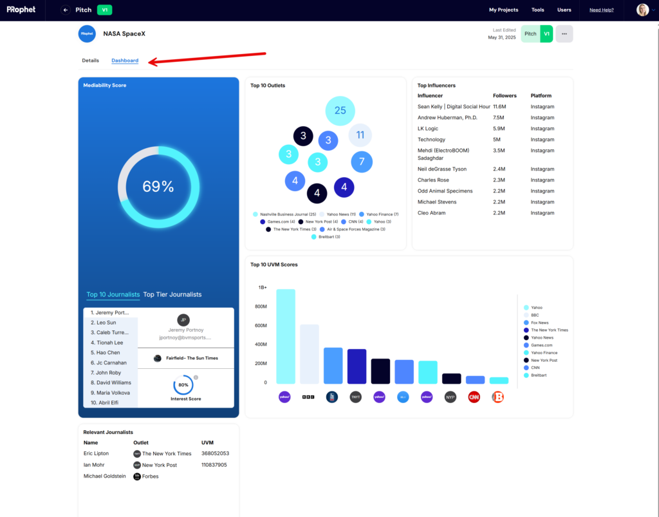
Task: Click "Air & Space Forces Magazine (3)" legend text
Action: pos(356,229)
